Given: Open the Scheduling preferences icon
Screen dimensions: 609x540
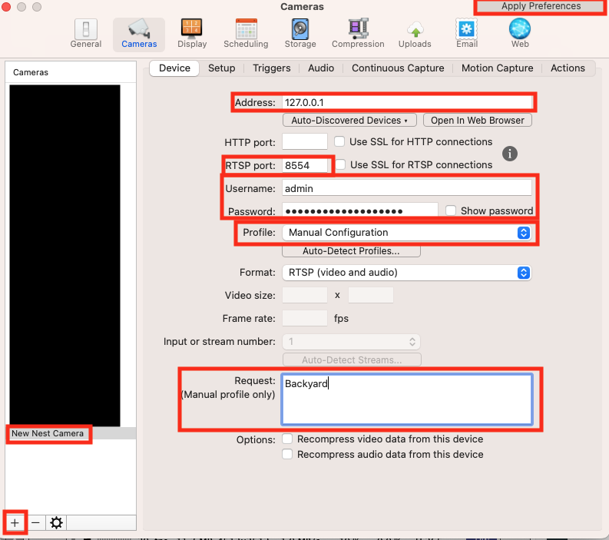Looking at the screenshot, I should click(x=246, y=33).
